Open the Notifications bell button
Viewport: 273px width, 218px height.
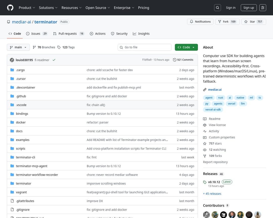pos(200,22)
